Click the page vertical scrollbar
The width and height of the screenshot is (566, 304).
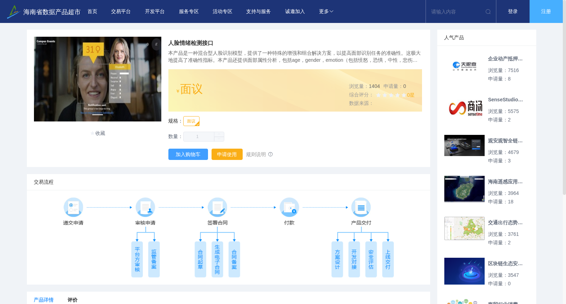click(564, 97)
